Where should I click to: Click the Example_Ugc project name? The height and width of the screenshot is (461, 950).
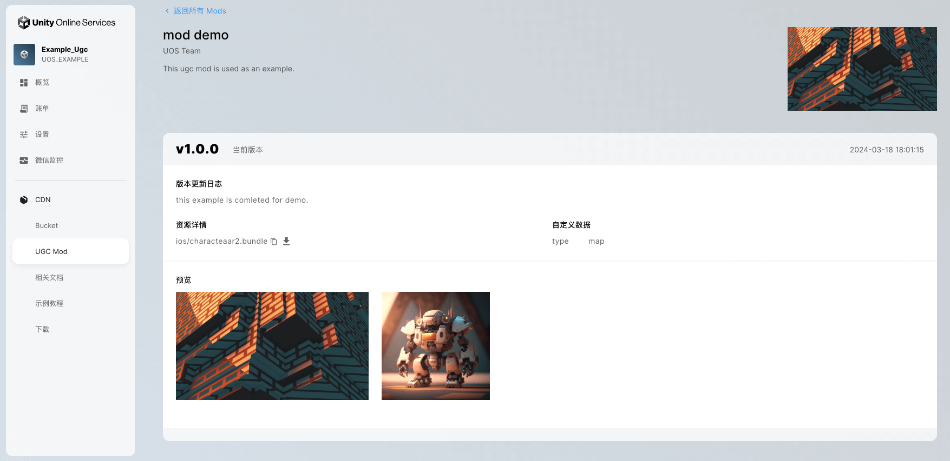click(64, 49)
